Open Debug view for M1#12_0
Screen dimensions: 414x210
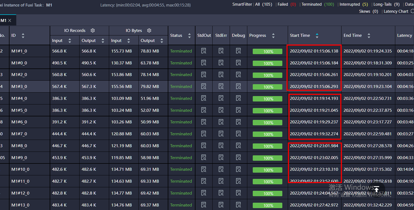238,193
